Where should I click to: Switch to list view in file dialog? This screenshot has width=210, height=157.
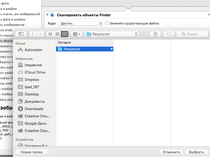(x=57, y=34)
